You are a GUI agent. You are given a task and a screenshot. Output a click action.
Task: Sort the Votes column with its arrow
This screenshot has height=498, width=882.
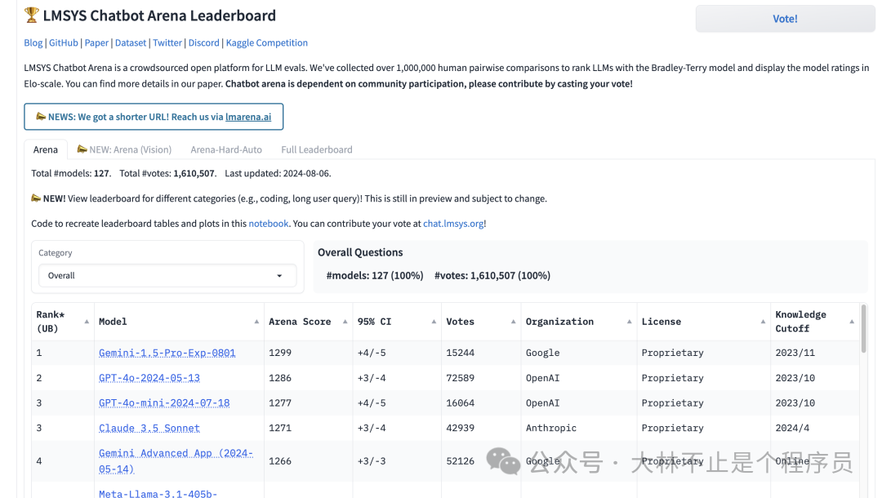(x=513, y=322)
